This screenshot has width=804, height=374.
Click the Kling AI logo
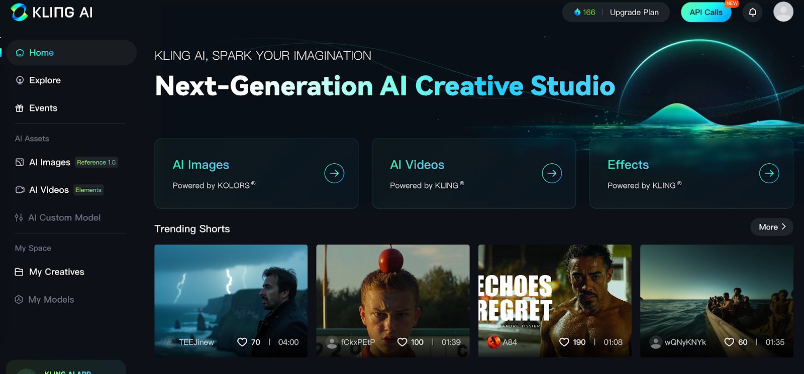[x=52, y=12]
